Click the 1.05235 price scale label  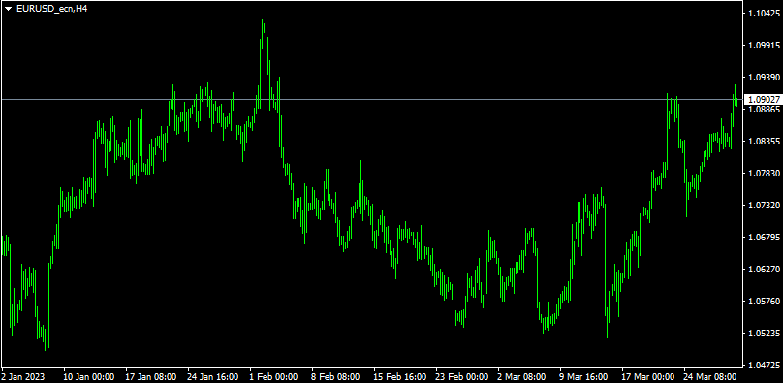point(763,334)
